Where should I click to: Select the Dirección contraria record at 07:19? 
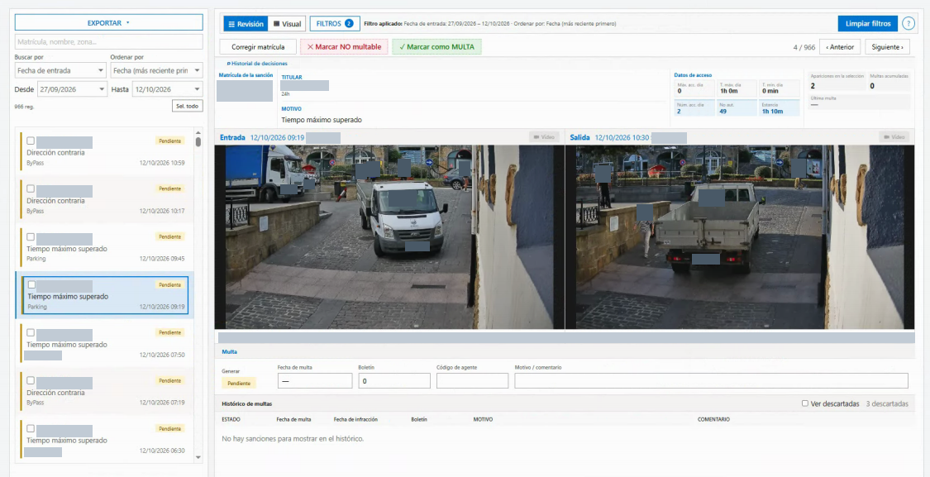106,392
